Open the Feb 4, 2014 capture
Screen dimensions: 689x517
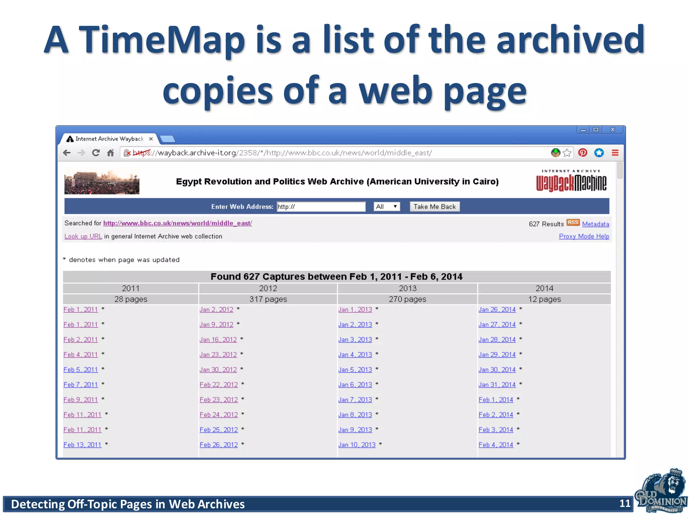click(496, 445)
